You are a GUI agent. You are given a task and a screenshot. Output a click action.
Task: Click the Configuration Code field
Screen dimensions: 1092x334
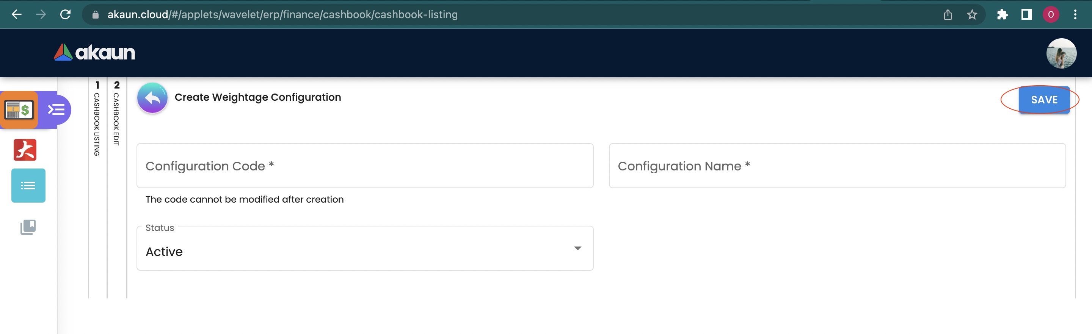tap(364, 166)
